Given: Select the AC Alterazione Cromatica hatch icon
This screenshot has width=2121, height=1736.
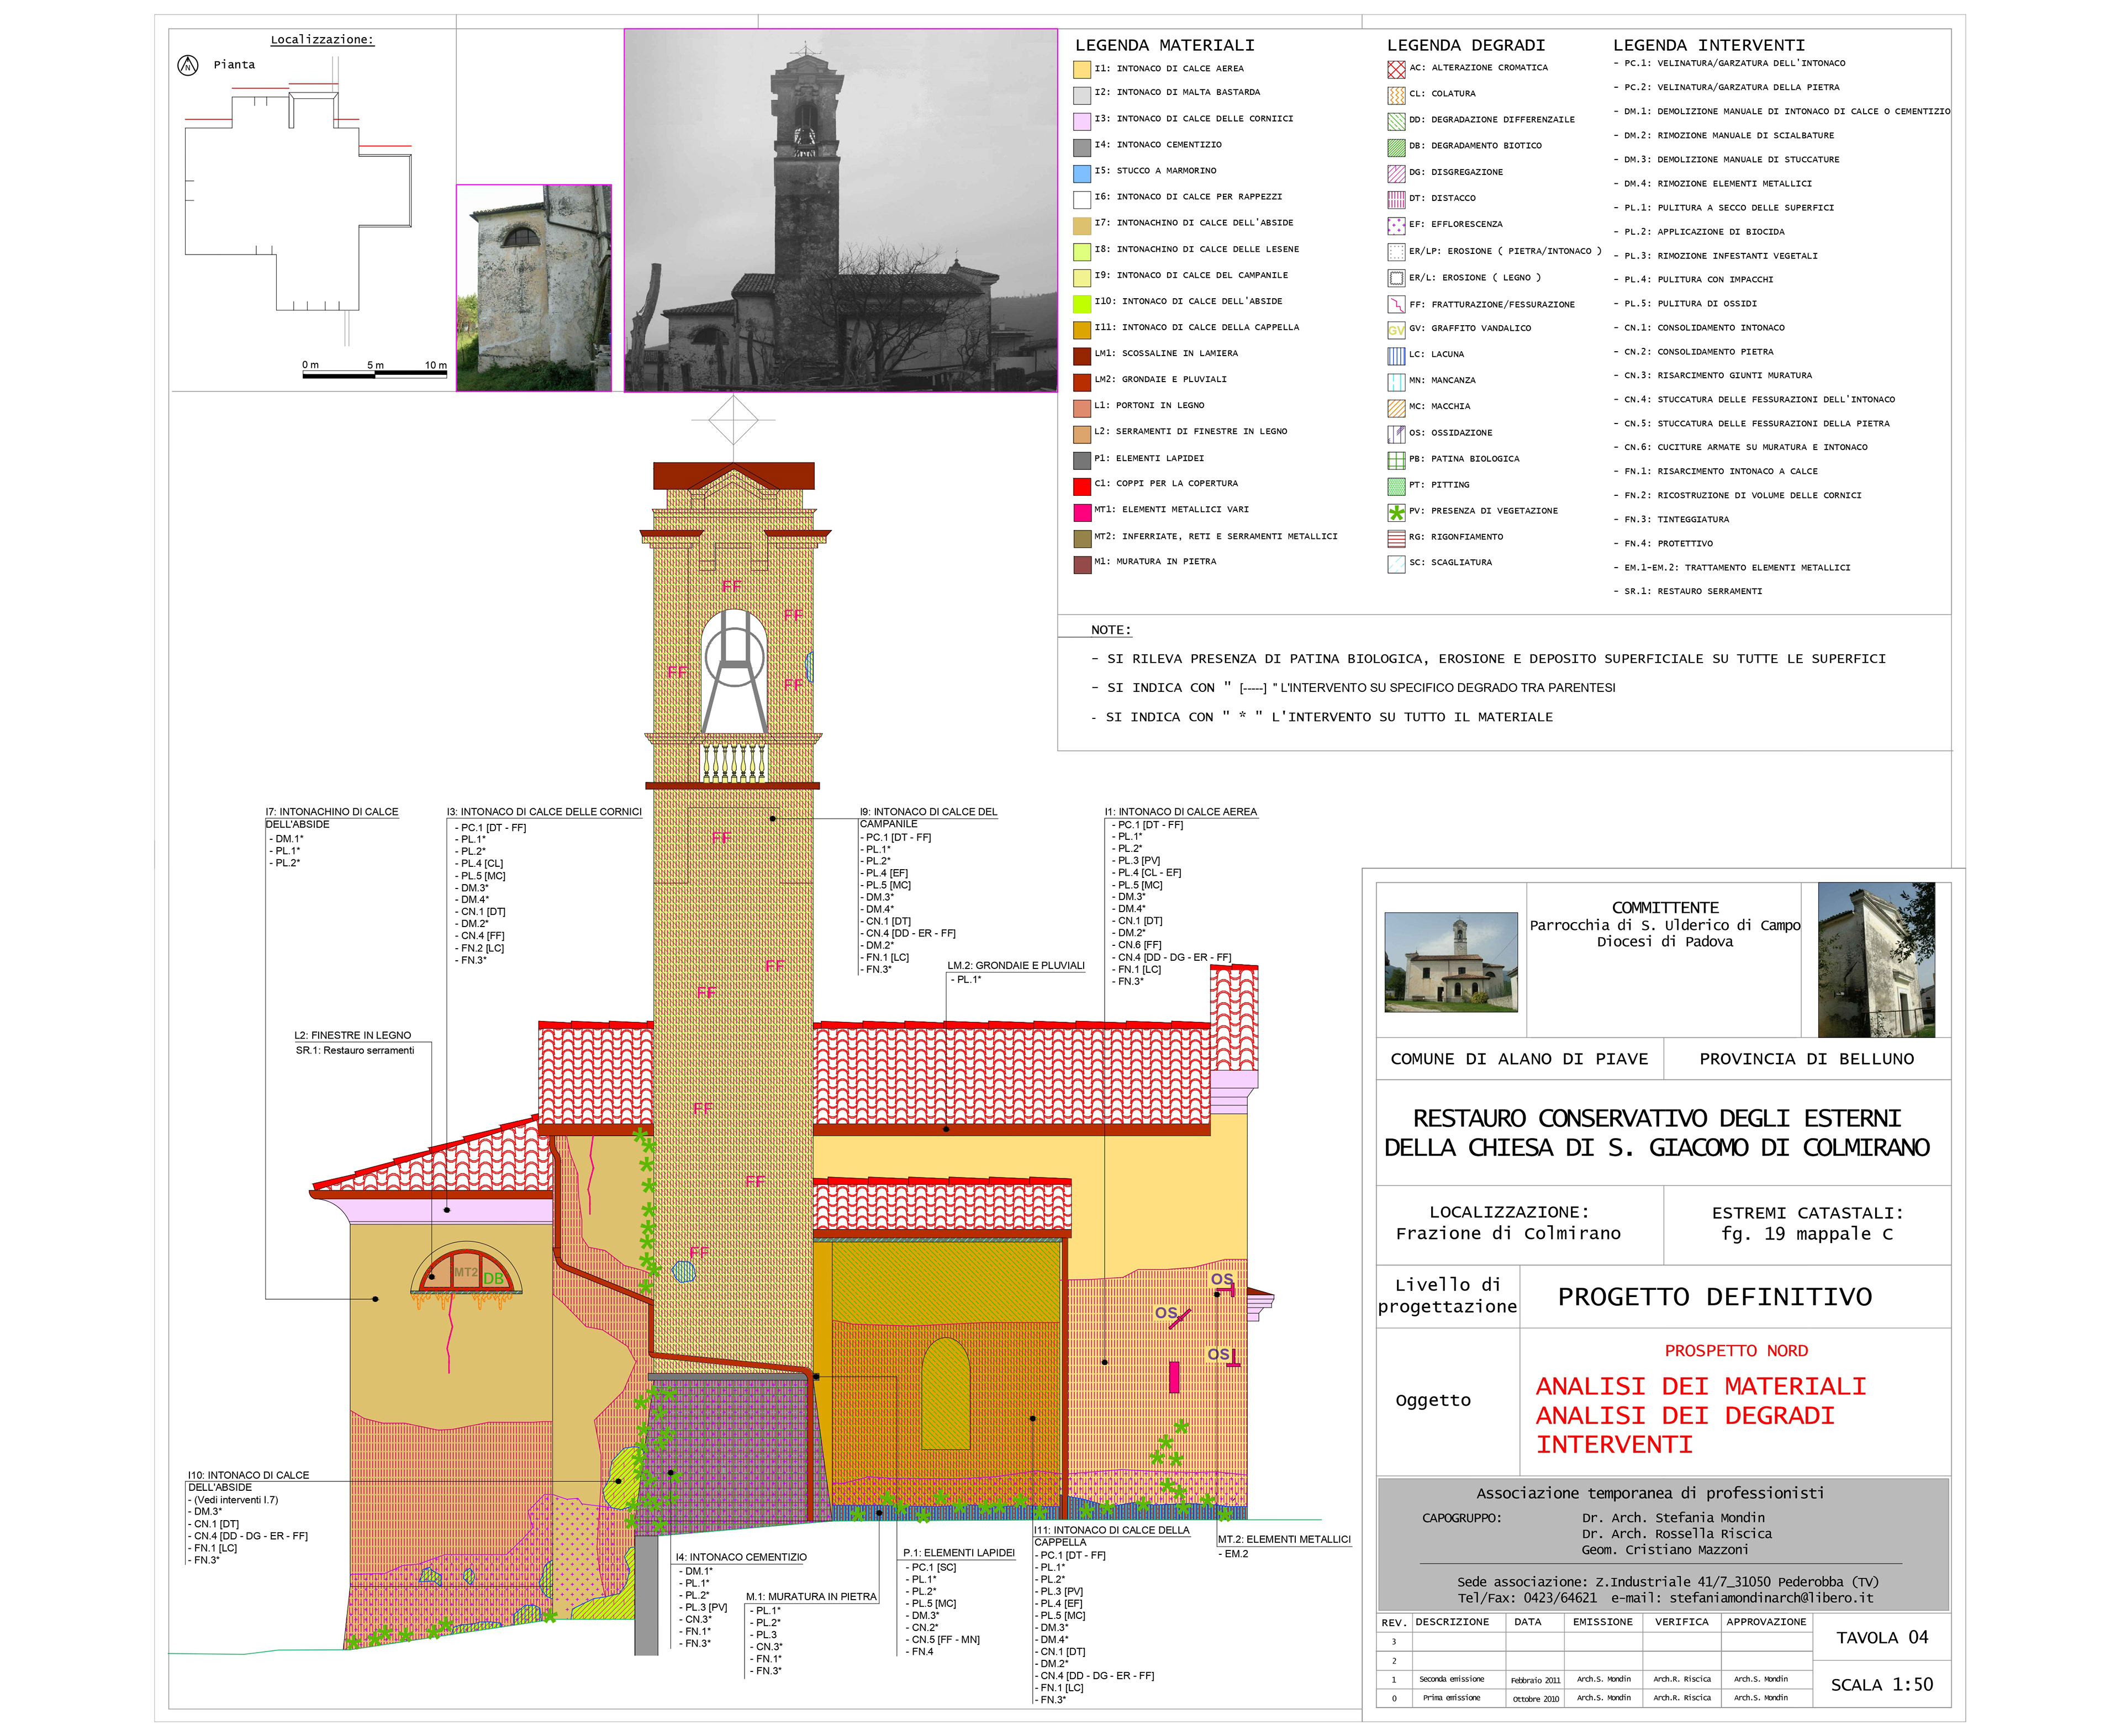Looking at the screenshot, I should tap(1396, 69).
